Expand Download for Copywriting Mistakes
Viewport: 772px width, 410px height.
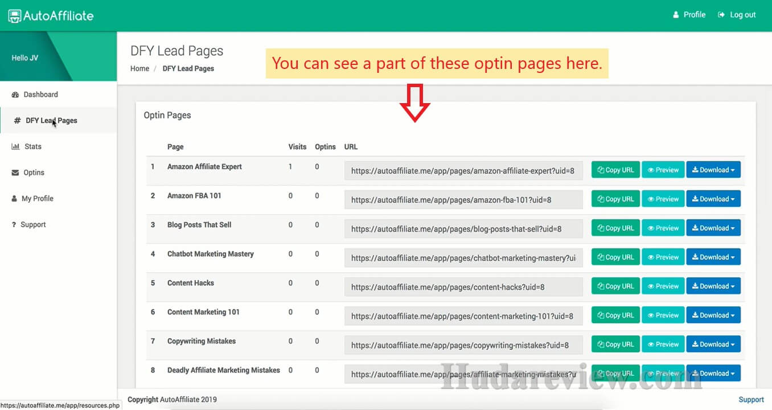(713, 344)
